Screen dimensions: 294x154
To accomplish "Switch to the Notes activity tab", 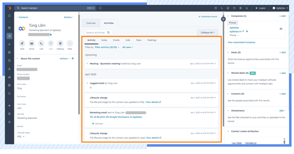I will [x=104, y=40].
